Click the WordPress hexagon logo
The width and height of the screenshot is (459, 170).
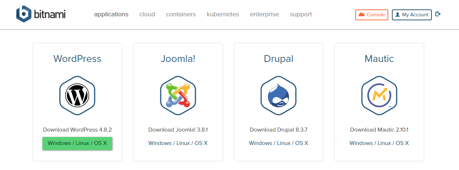coord(77,96)
